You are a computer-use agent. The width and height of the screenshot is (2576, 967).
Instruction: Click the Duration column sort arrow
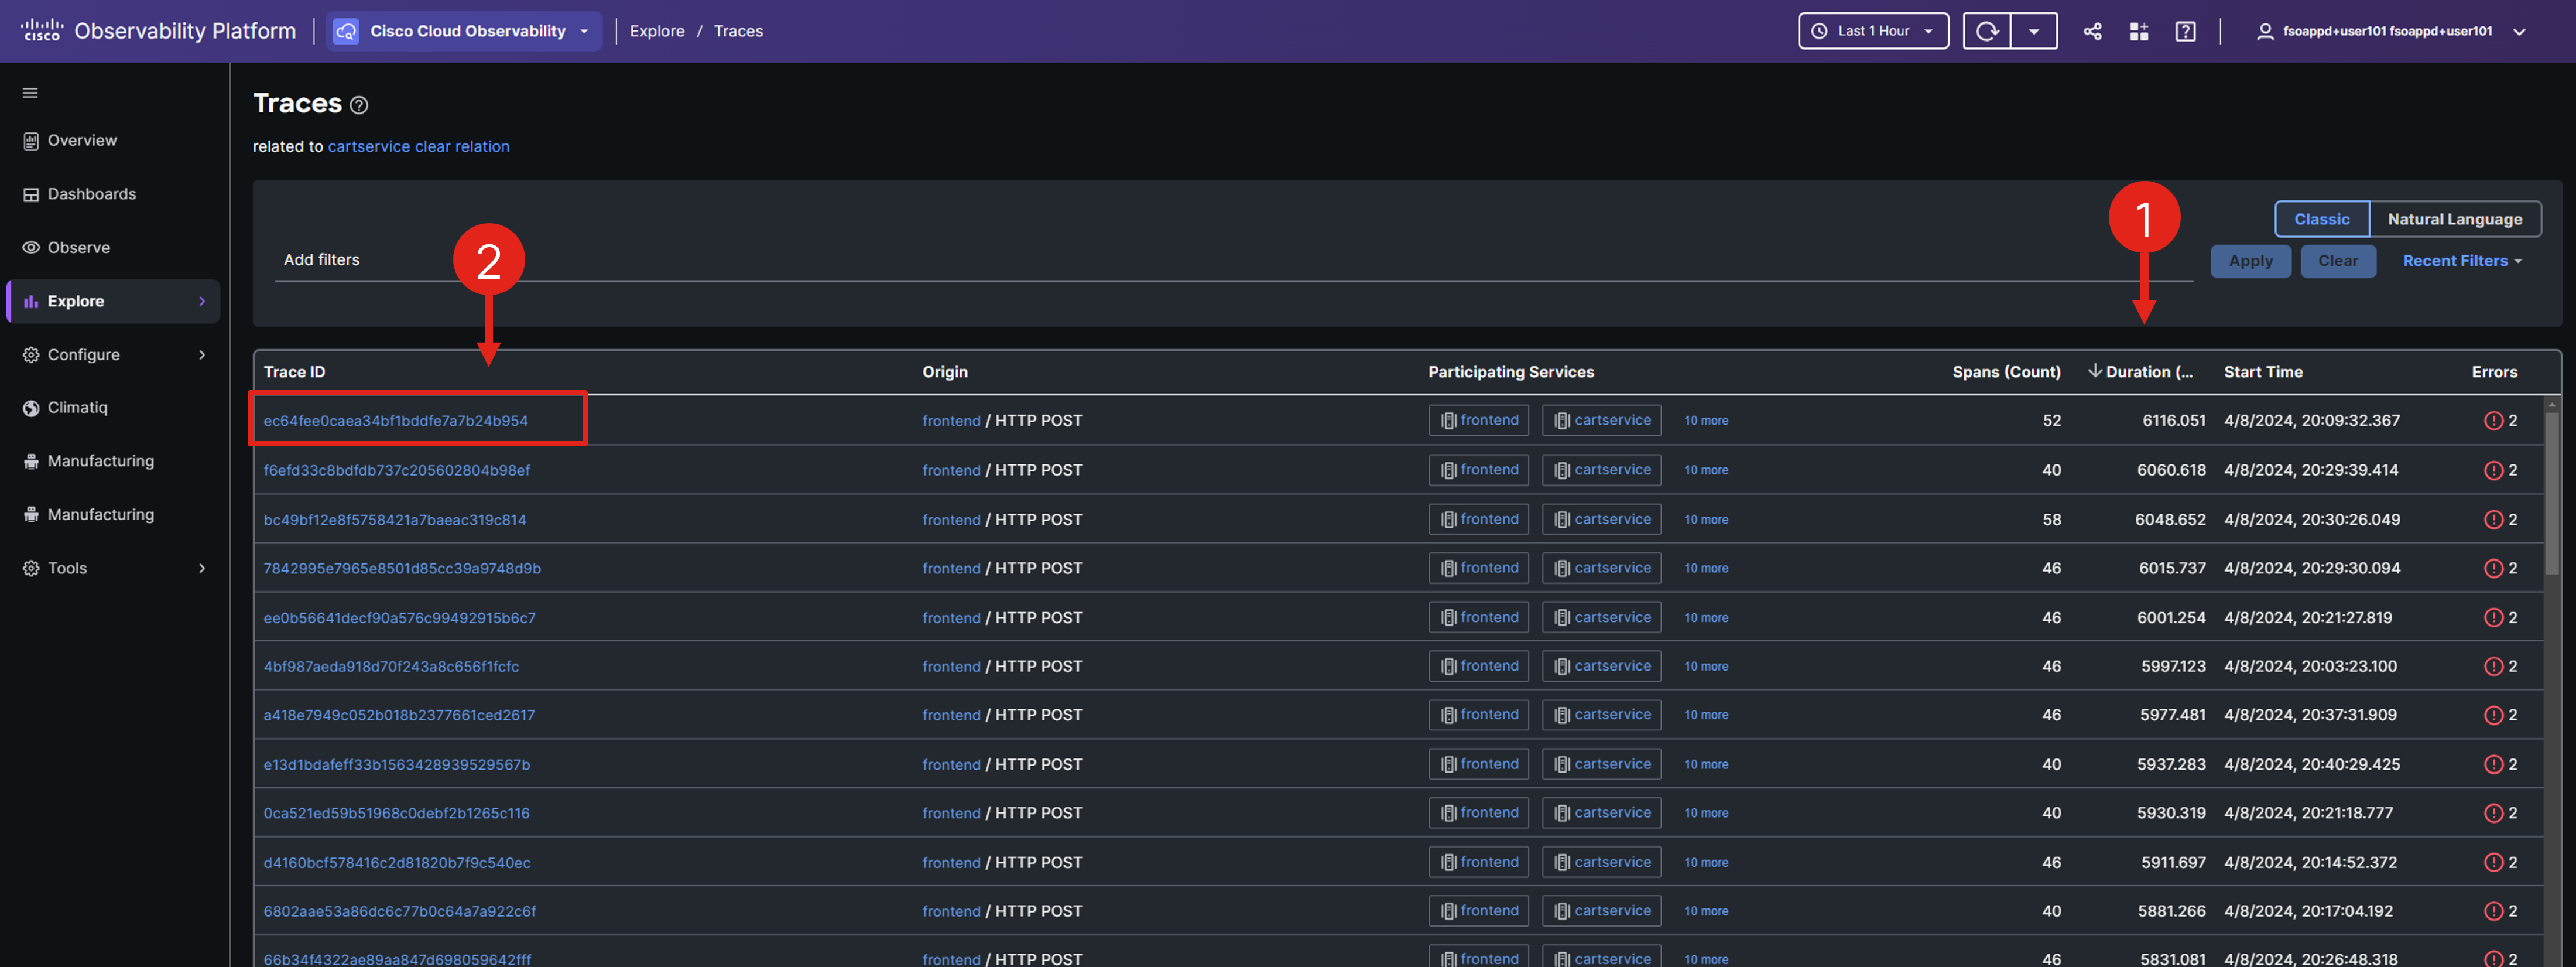coord(2094,371)
